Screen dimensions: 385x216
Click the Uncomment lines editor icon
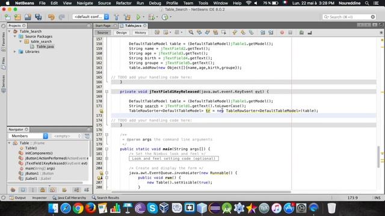[310, 32]
